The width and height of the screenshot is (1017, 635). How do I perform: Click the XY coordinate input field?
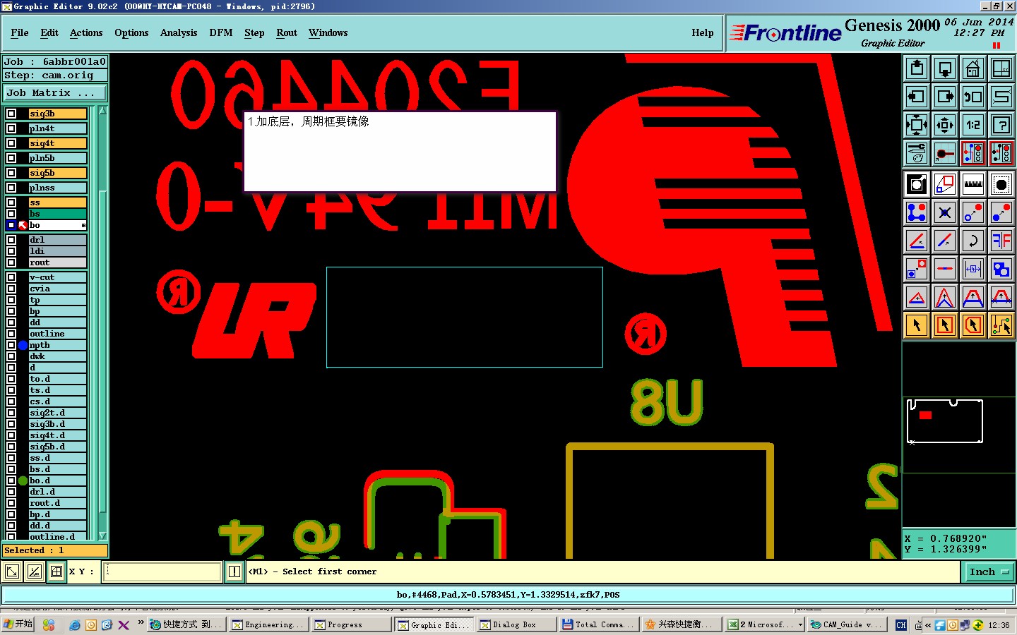tap(163, 572)
